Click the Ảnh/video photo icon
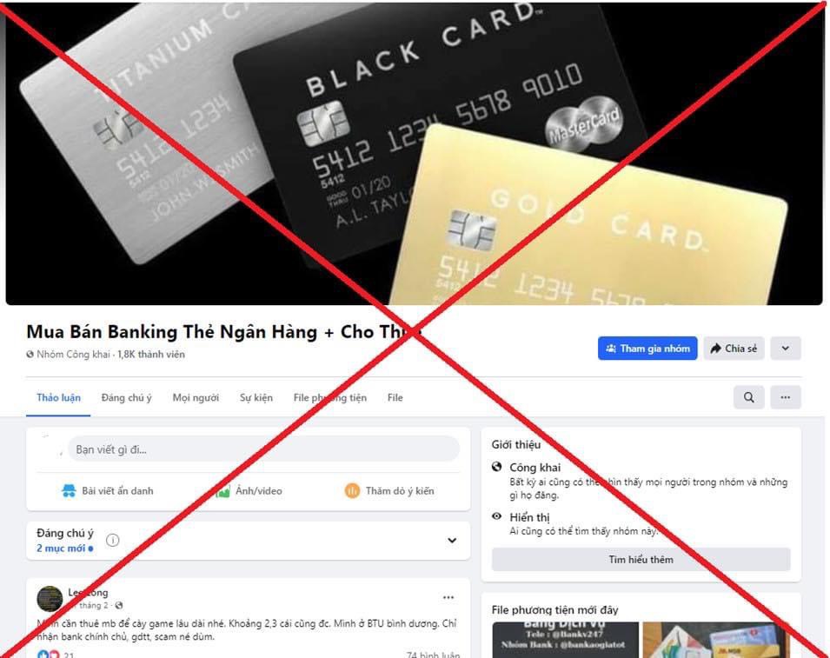 [222, 491]
